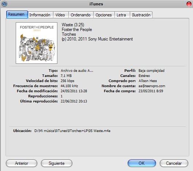Image resolution: width=193 pixels, height=171 pixels.
Task: Click the Anterior button
Action: point(22,163)
